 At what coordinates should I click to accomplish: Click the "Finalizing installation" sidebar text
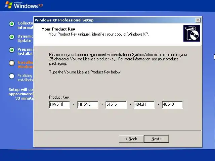(26, 77)
